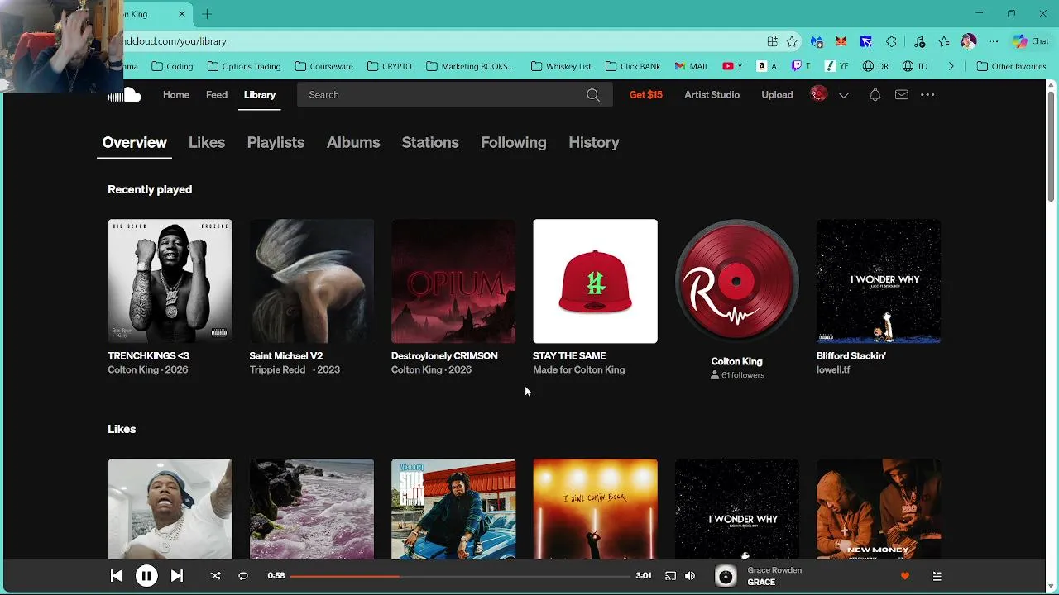Open Artist Studio
This screenshot has height=595, width=1059.
click(712, 95)
